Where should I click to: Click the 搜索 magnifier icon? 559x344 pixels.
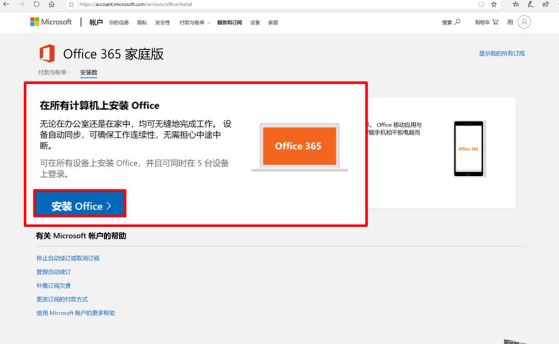pos(457,22)
